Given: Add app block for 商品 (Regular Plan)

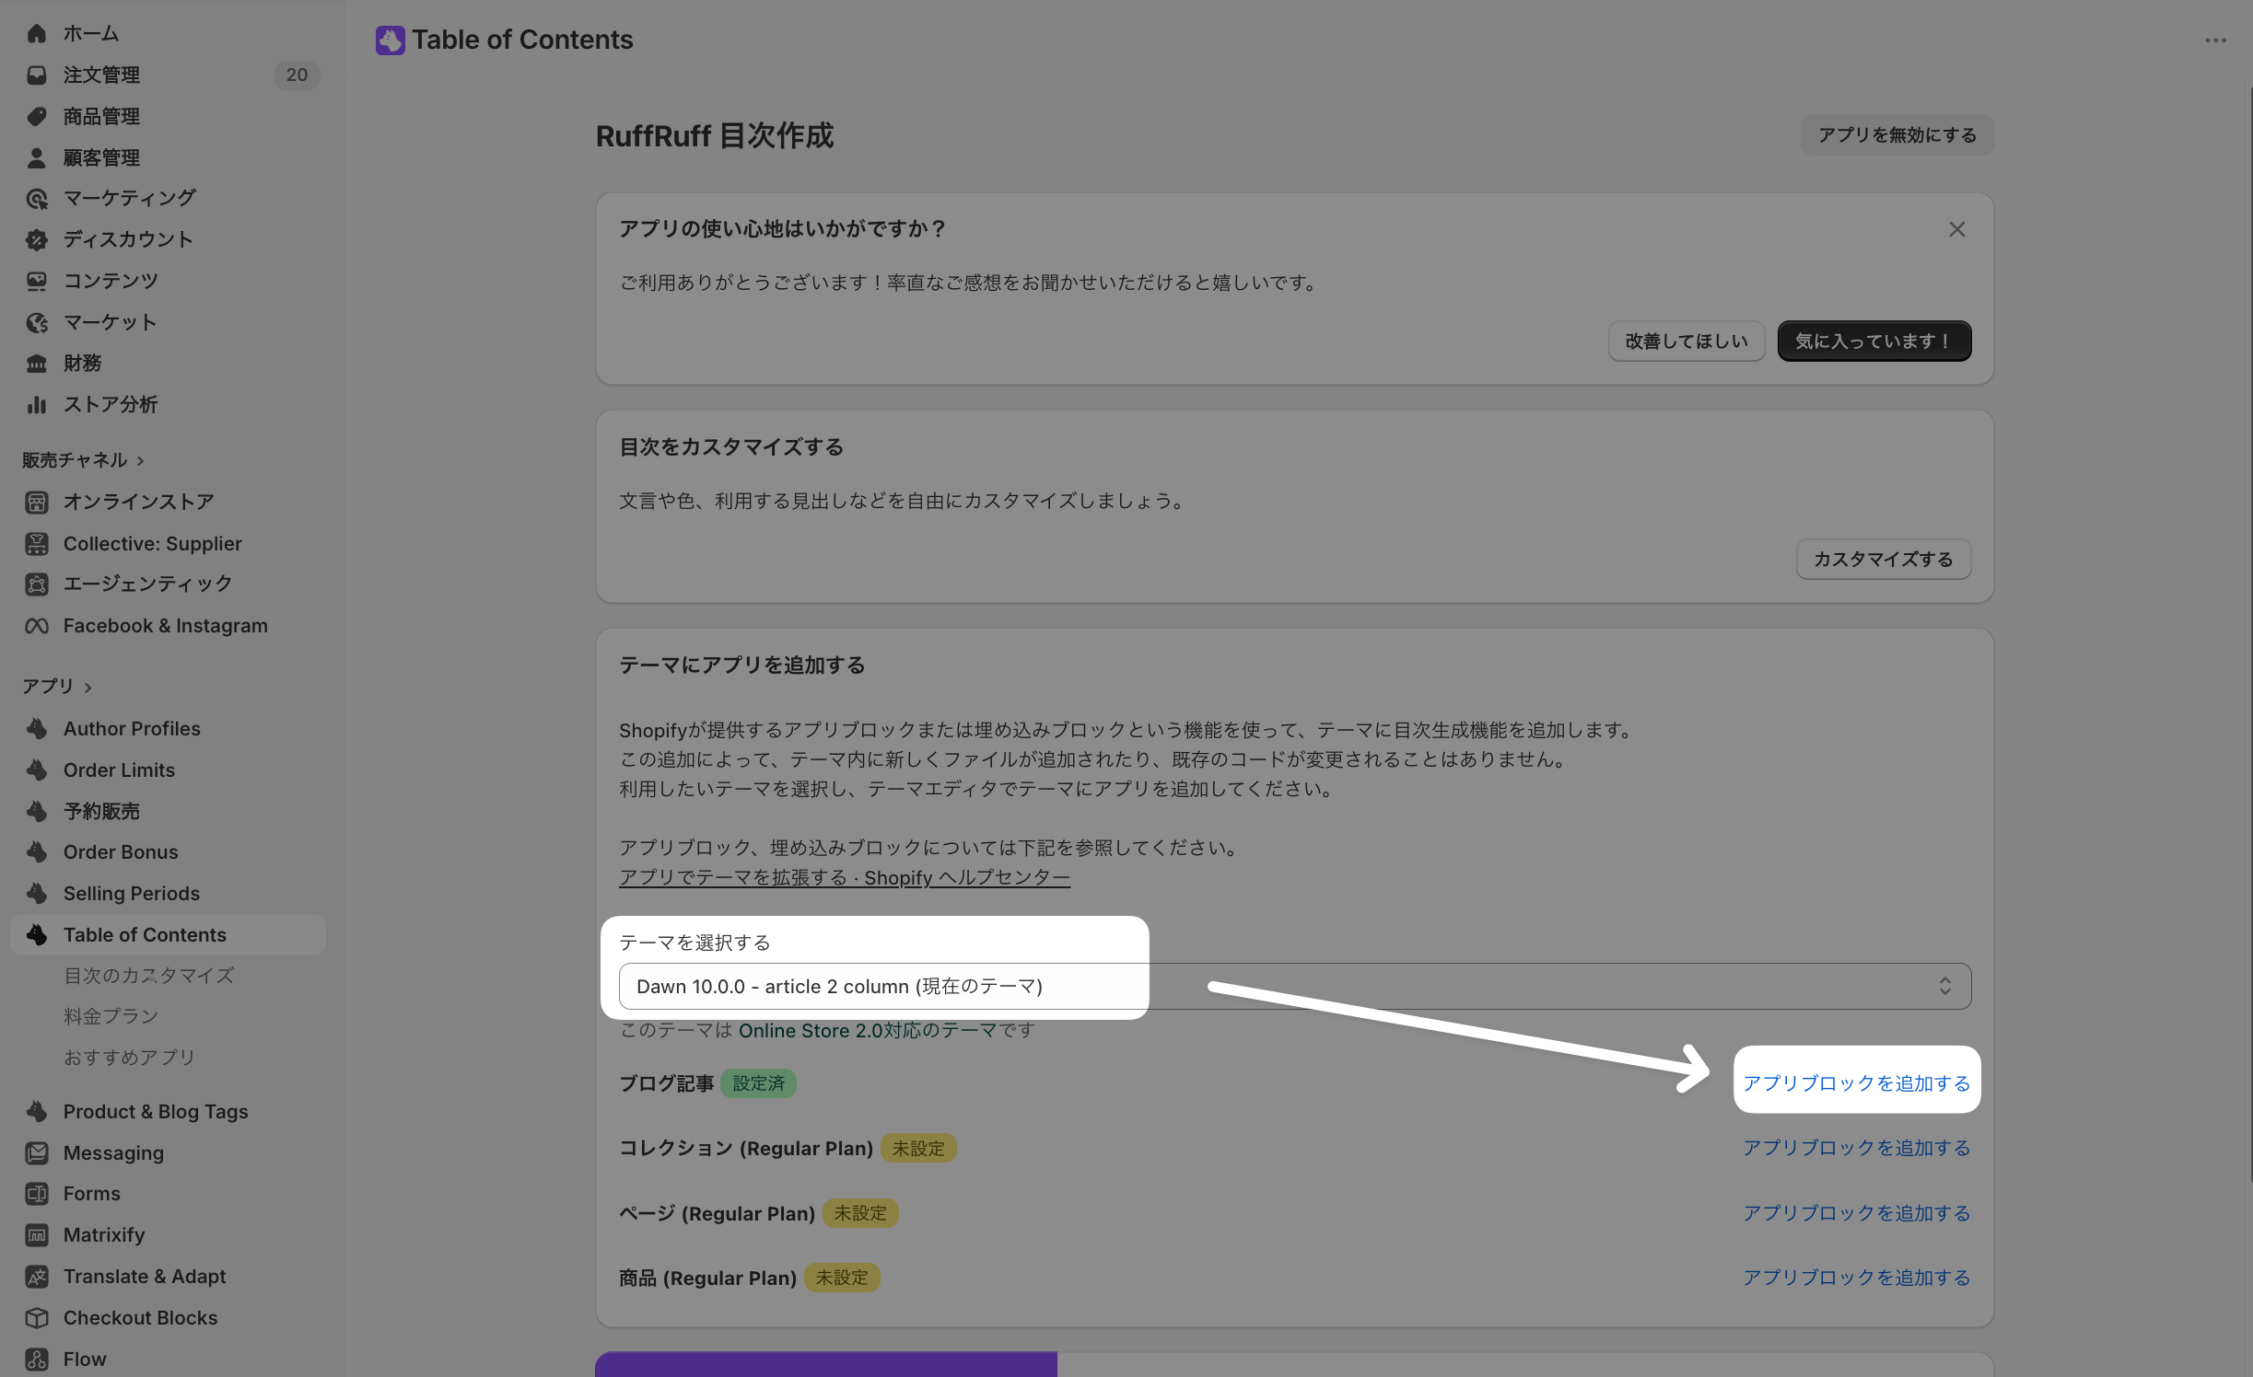Looking at the screenshot, I should (1857, 1278).
